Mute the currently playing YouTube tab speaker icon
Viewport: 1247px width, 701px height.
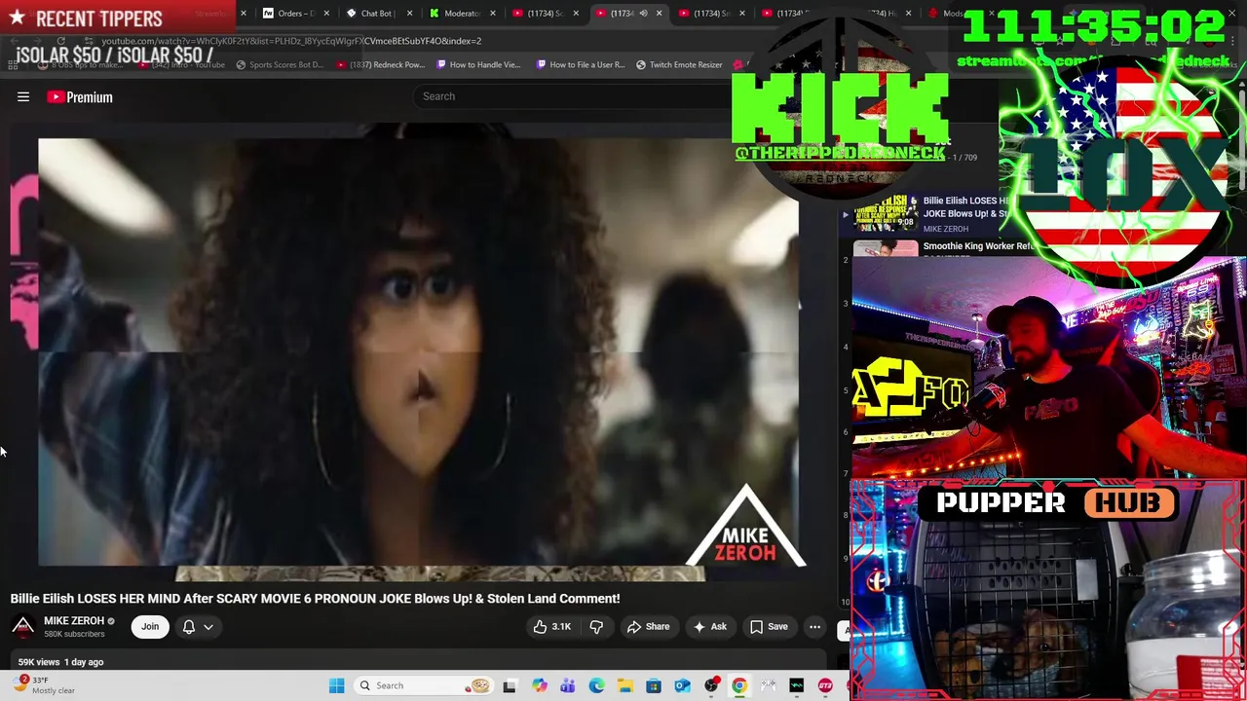pos(643,14)
